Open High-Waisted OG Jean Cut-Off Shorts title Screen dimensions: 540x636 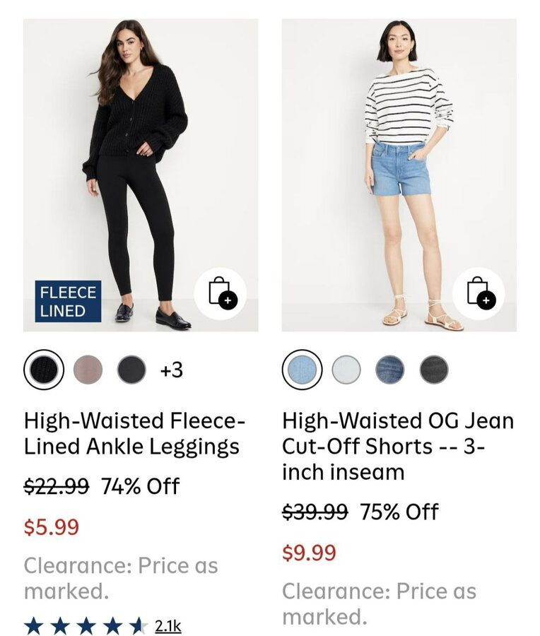coord(397,447)
